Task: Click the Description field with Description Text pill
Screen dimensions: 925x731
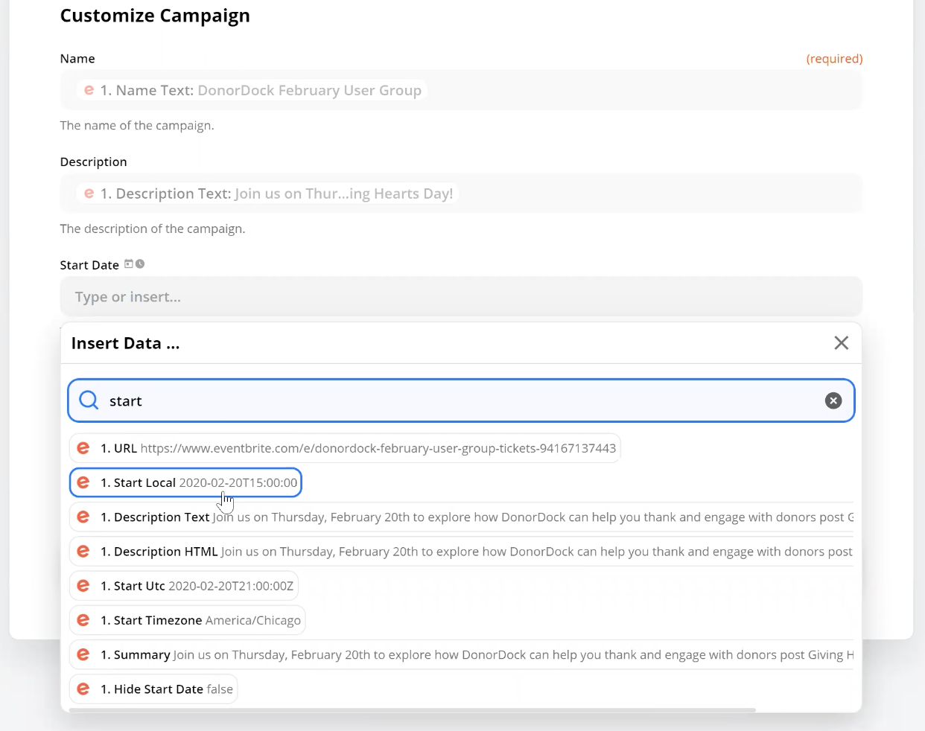Action: point(461,194)
